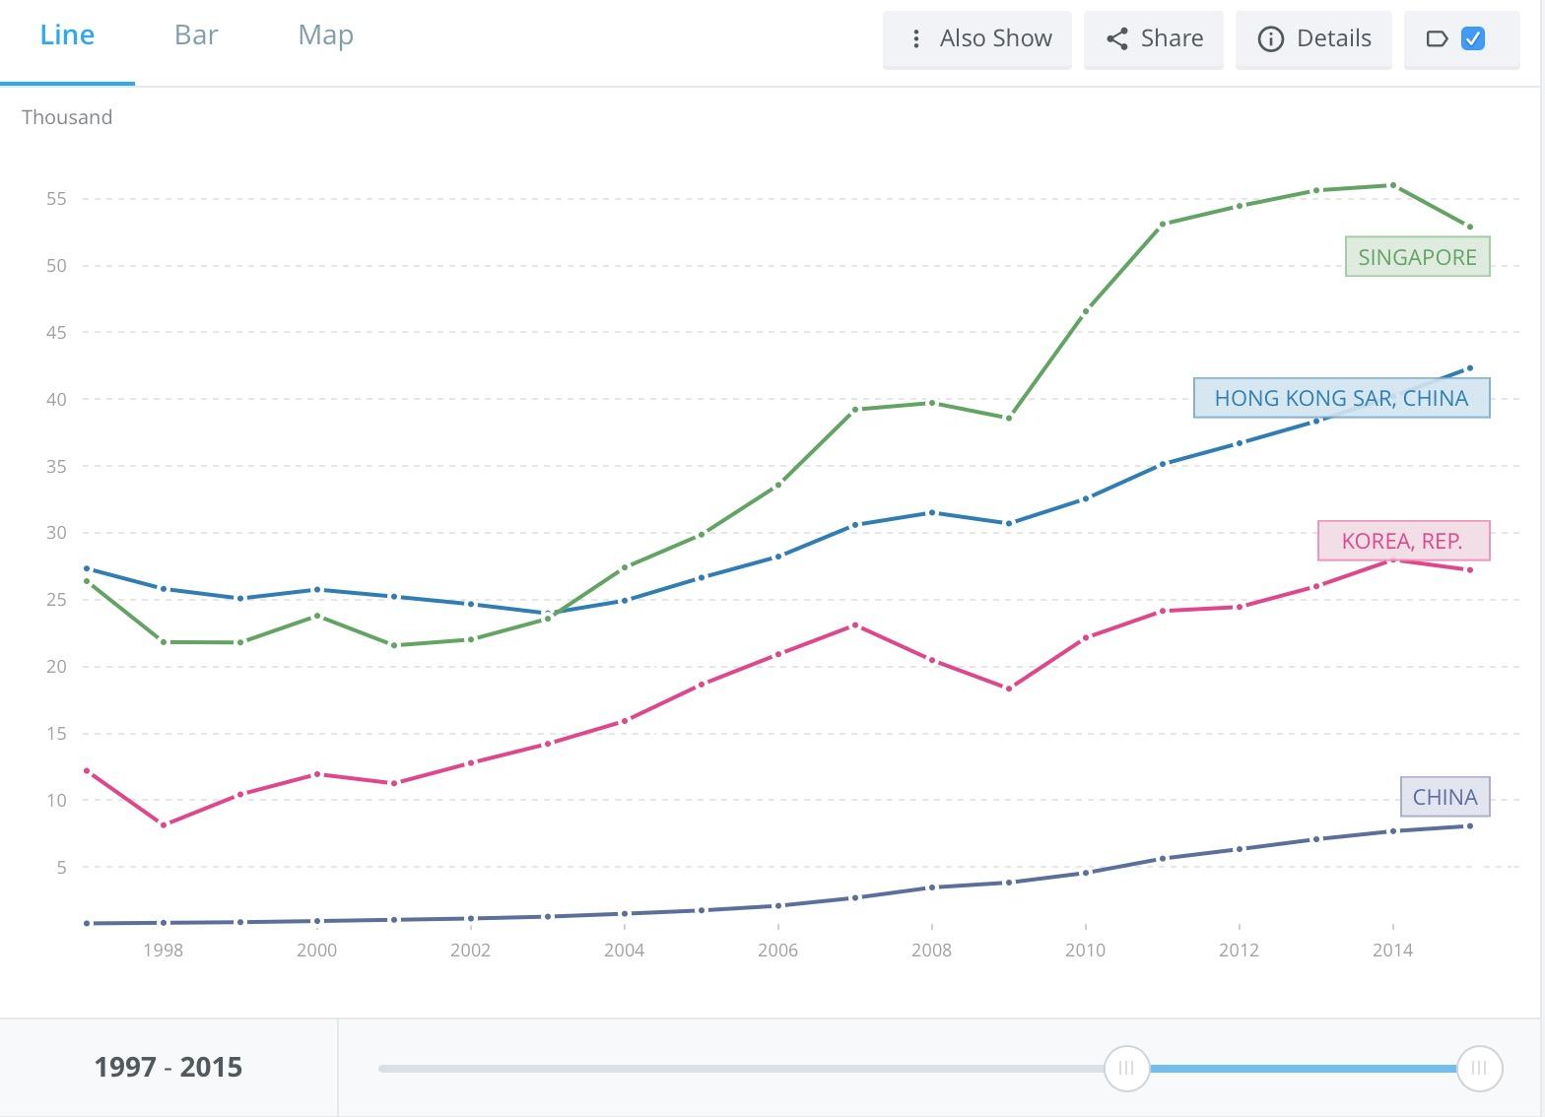Viewport: 1545px width, 1117px height.
Task: Click the 2008 x-axis year label
Action: tap(931, 951)
